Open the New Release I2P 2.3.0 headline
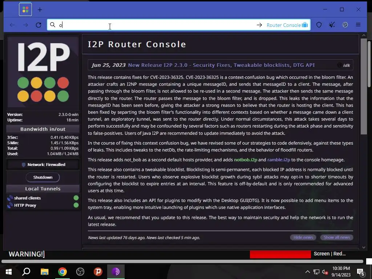The image size is (372, 279). coord(221,65)
